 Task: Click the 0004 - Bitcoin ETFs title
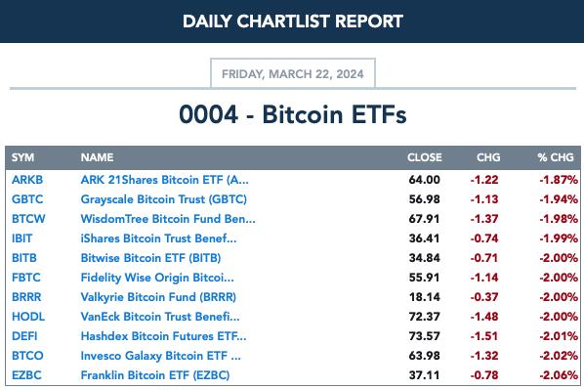click(293, 114)
